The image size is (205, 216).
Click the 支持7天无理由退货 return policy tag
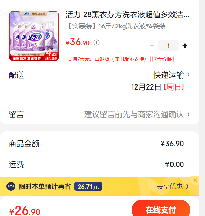108,59
